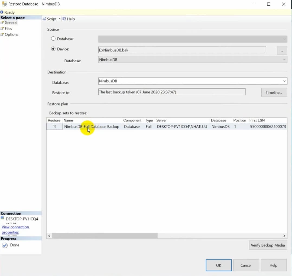The height and width of the screenshot is (276, 292).
Task: Click the Ready status info icon
Action: (x=2, y=12)
